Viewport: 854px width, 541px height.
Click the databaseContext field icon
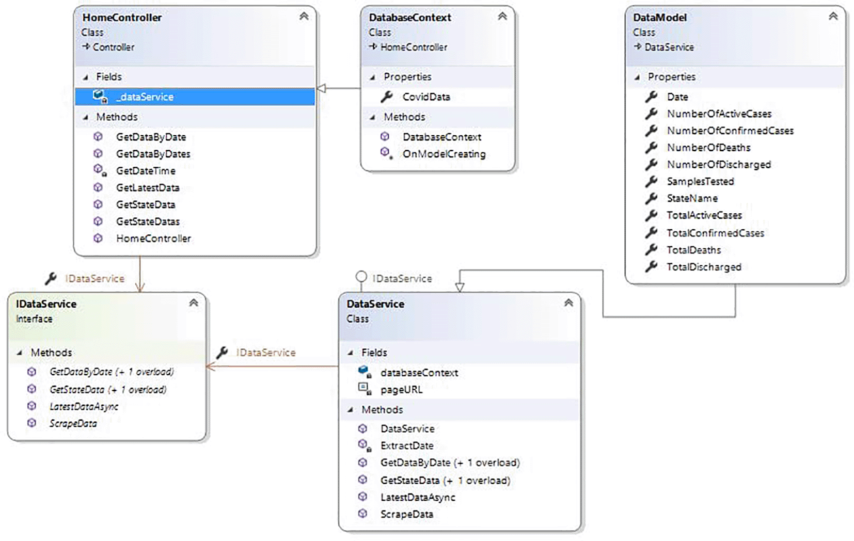pyautogui.click(x=365, y=372)
